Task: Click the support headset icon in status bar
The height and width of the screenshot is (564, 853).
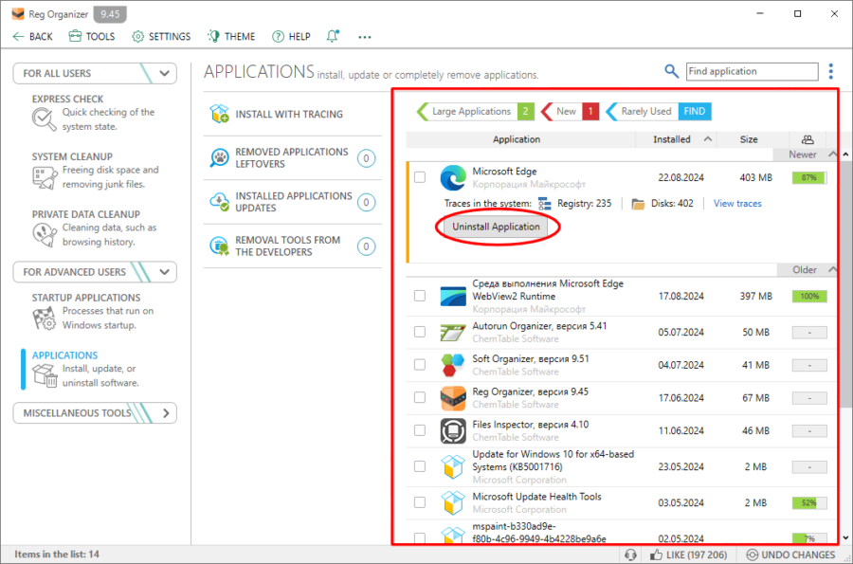Action: coord(630,555)
